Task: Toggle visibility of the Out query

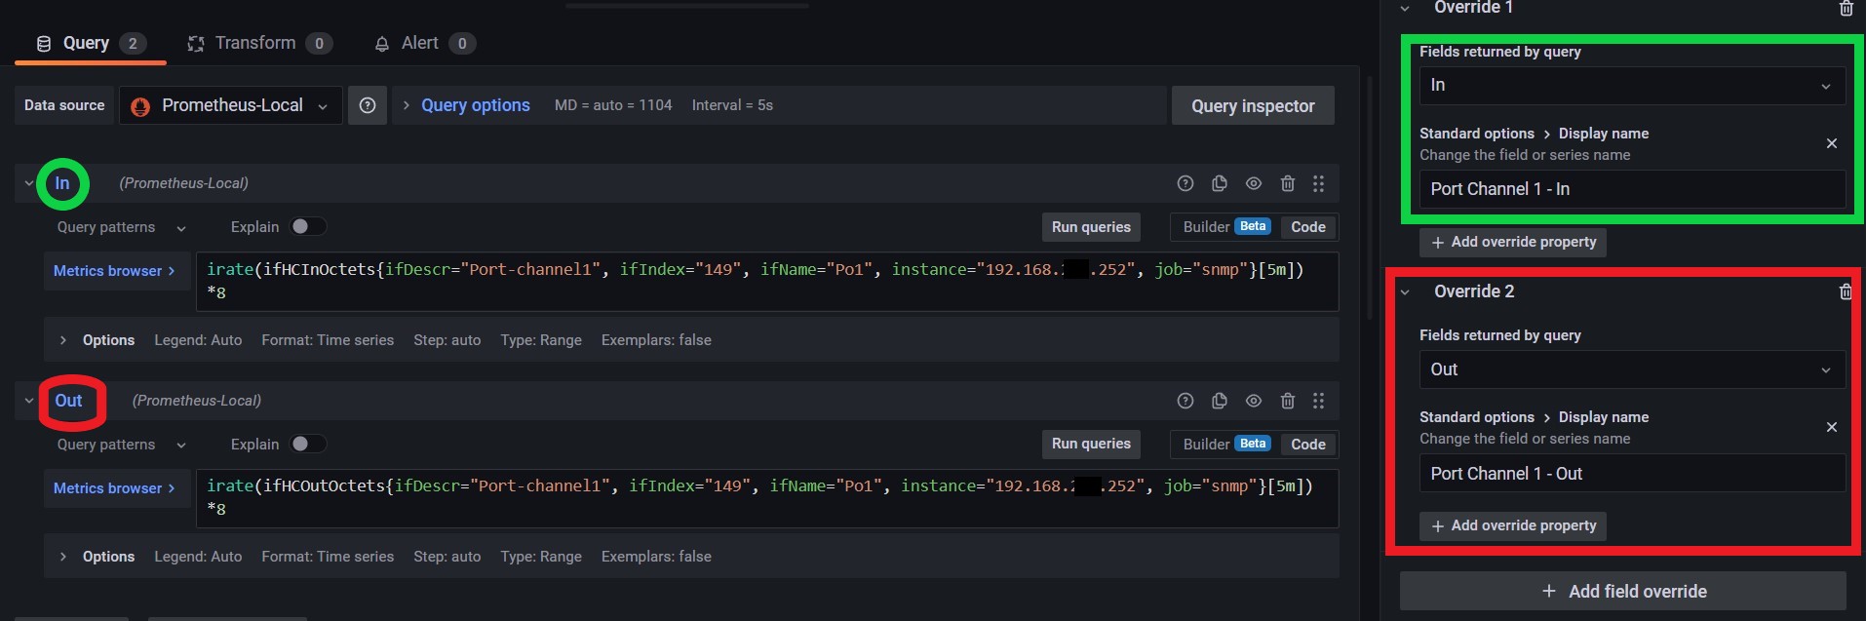Action: coord(1254,401)
